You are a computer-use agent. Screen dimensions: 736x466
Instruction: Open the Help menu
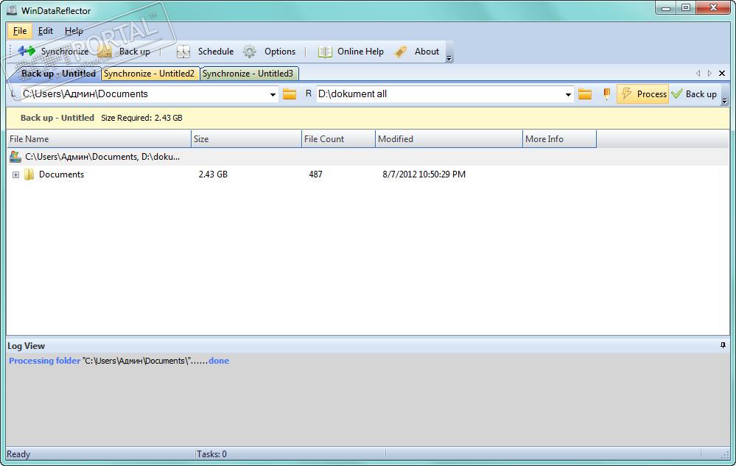coord(74,31)
